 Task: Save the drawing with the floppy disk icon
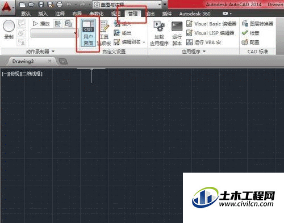pyautogui.click(x=41, y=5)
